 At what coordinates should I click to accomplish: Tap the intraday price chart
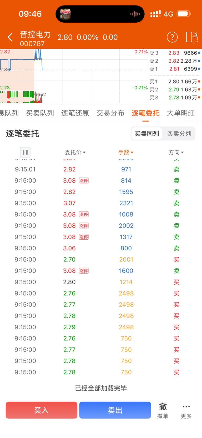point(74,76)
